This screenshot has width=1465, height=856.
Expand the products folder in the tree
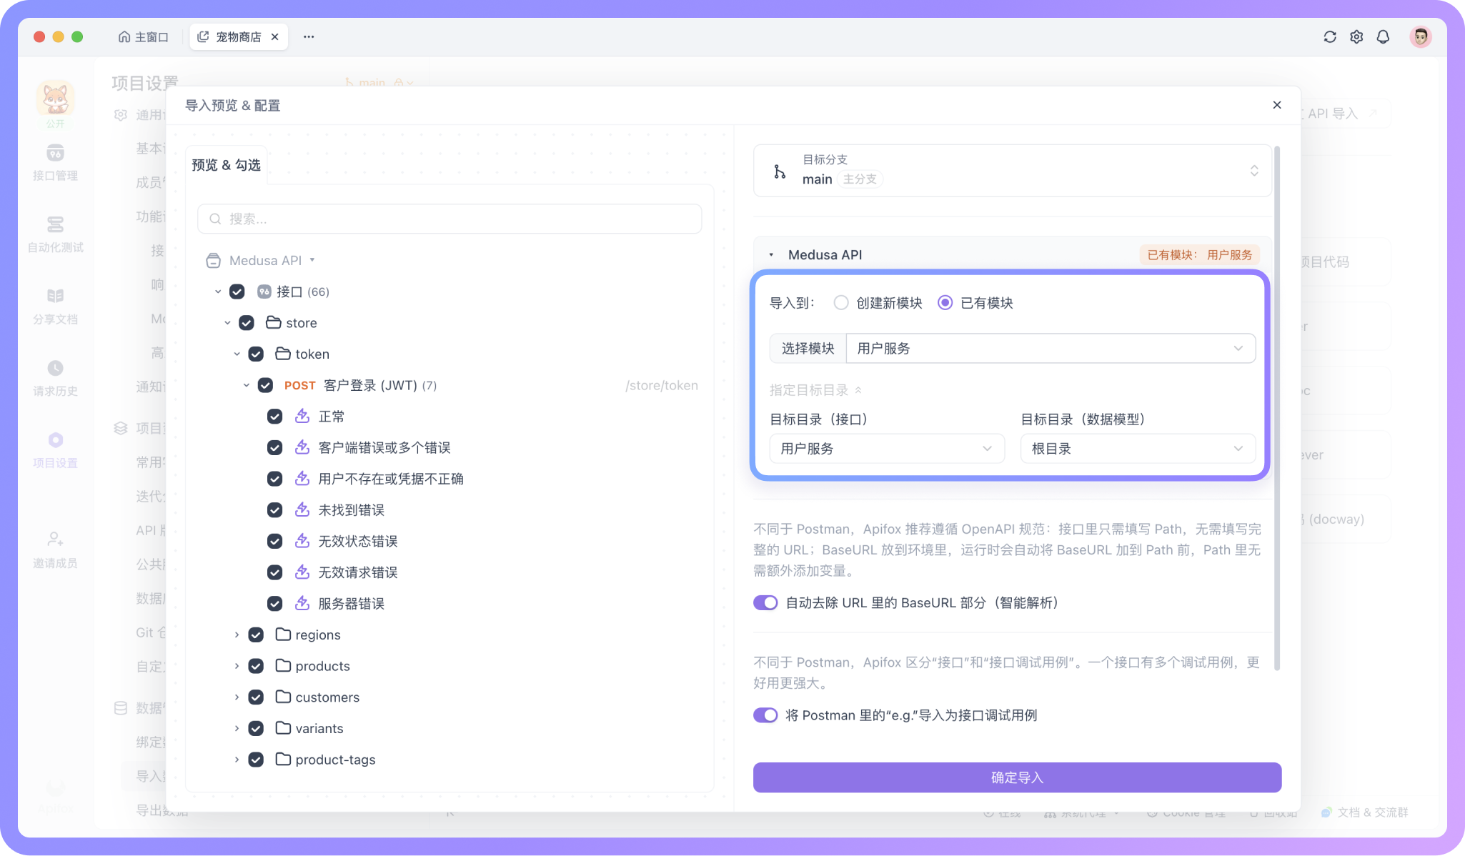[x=237, y=666]
